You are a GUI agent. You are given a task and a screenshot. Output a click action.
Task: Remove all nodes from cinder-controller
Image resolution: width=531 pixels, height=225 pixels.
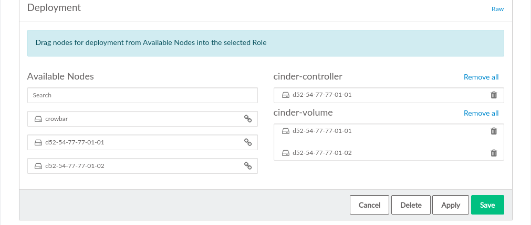(x=481, y=77)
